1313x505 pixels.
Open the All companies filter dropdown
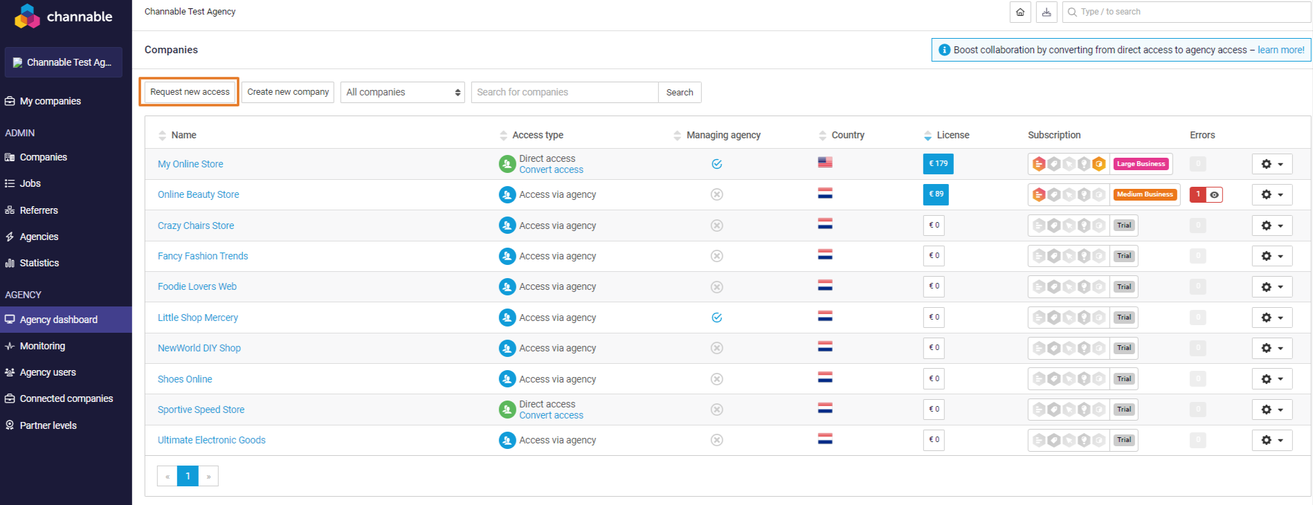pos(403,93)
